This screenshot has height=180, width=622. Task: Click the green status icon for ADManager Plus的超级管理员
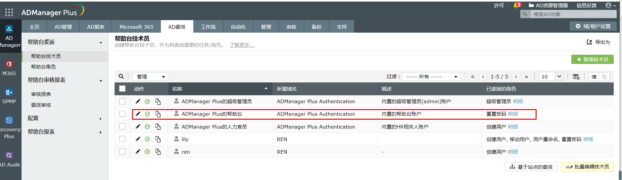pyautogui.click(x=147, y=102)
